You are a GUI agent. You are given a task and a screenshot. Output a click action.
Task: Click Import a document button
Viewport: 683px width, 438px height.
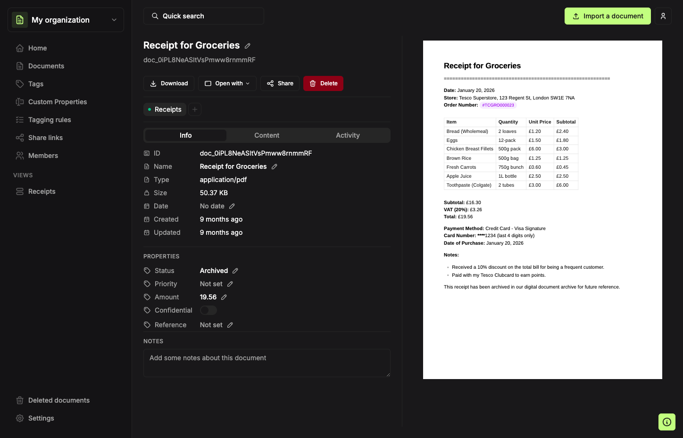pos(608,16)
